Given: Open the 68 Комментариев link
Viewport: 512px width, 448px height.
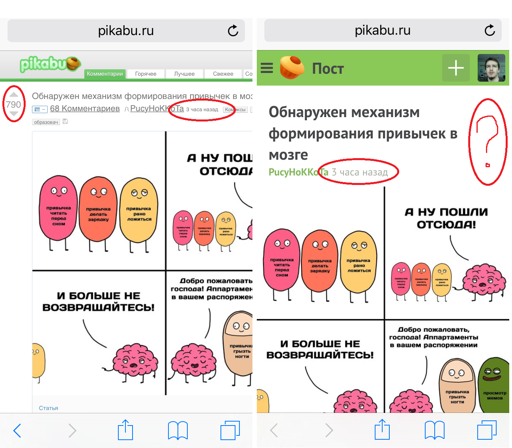Looking at the screenshot, I should (85, 108).
